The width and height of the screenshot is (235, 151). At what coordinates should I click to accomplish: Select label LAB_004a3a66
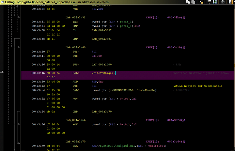(x=75, y=120)
